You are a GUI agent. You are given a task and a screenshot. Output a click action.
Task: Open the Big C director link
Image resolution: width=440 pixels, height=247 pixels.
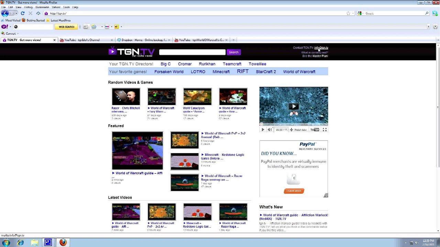(165, 64)
